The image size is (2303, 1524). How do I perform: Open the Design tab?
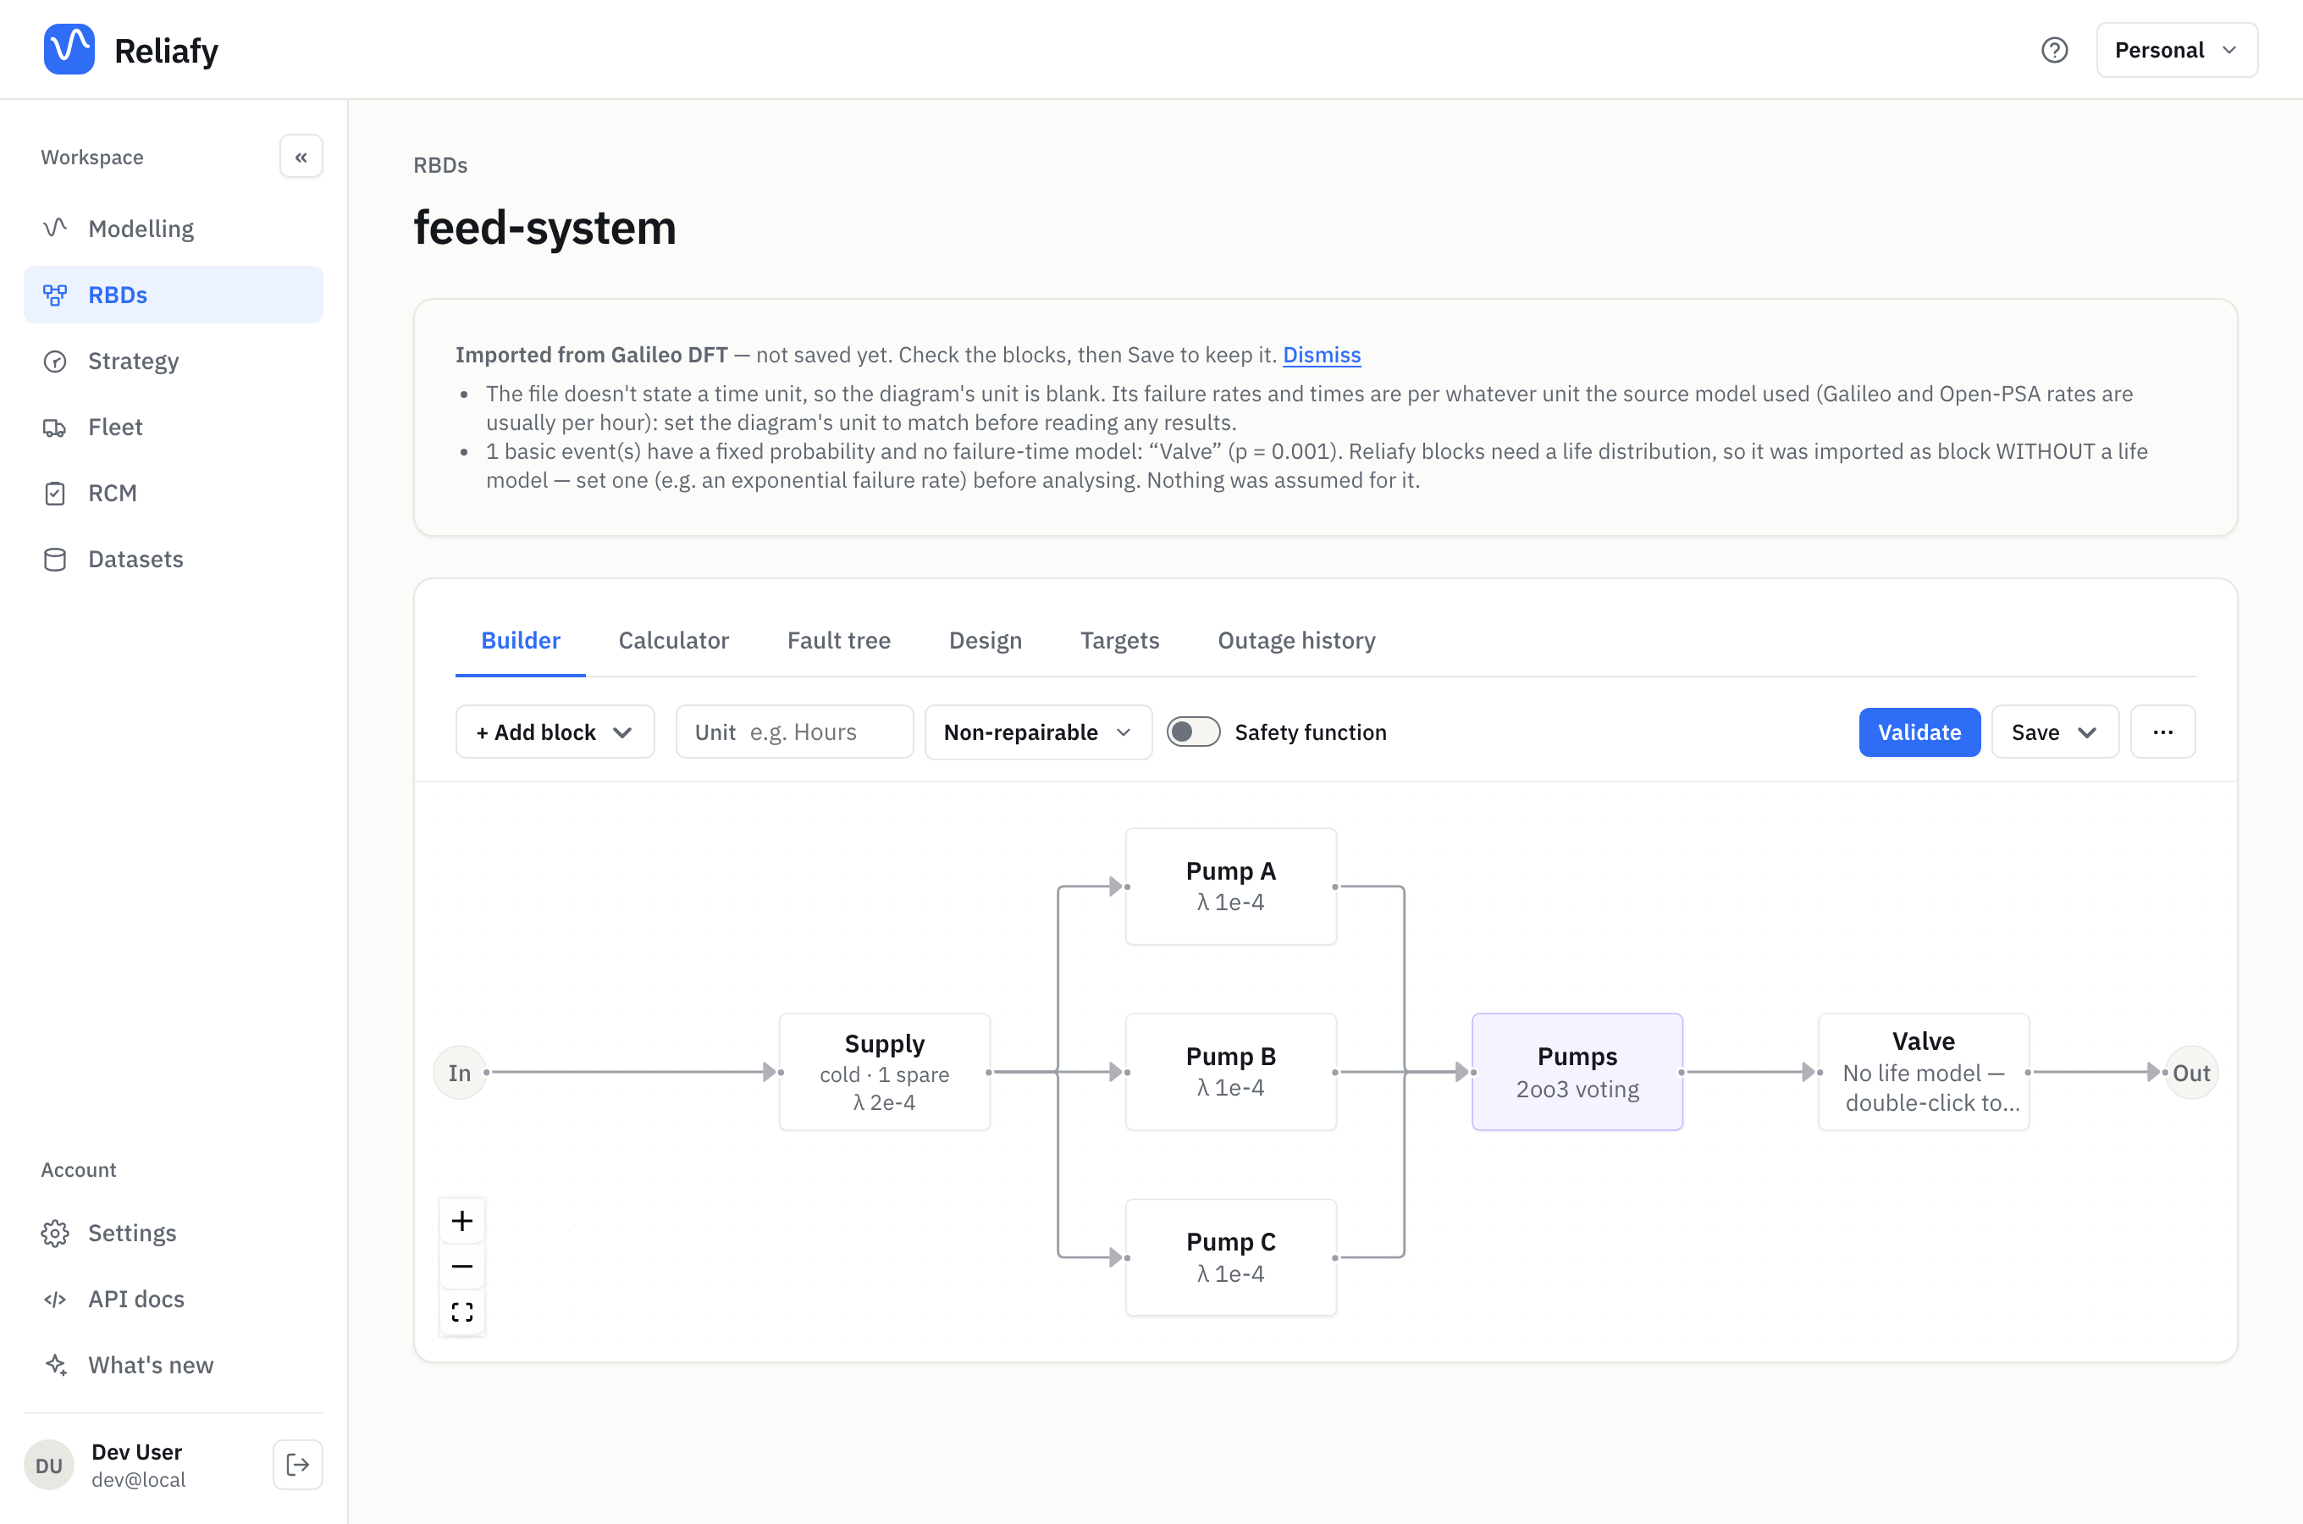[x=986, y=641]
